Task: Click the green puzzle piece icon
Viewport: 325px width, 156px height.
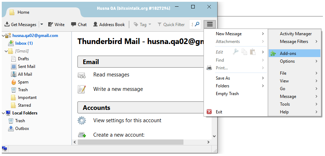Action: [273, 54]
